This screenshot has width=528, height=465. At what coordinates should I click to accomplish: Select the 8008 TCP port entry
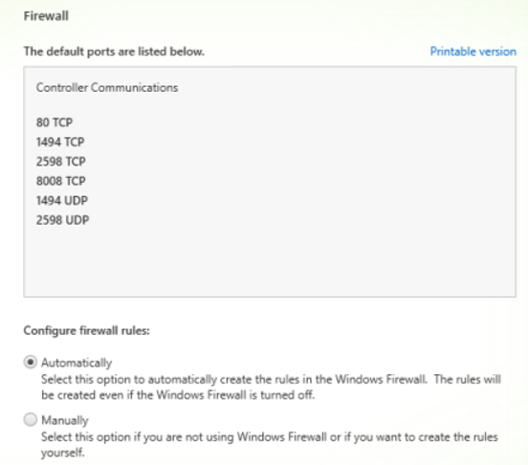tap(61, 181)
